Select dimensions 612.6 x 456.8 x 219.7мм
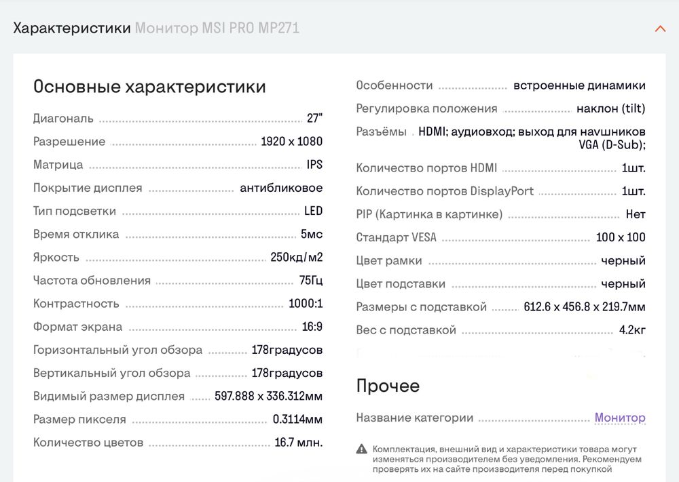Image resolution: width=679 pixels, height=482 pixels. coord(584,307)
